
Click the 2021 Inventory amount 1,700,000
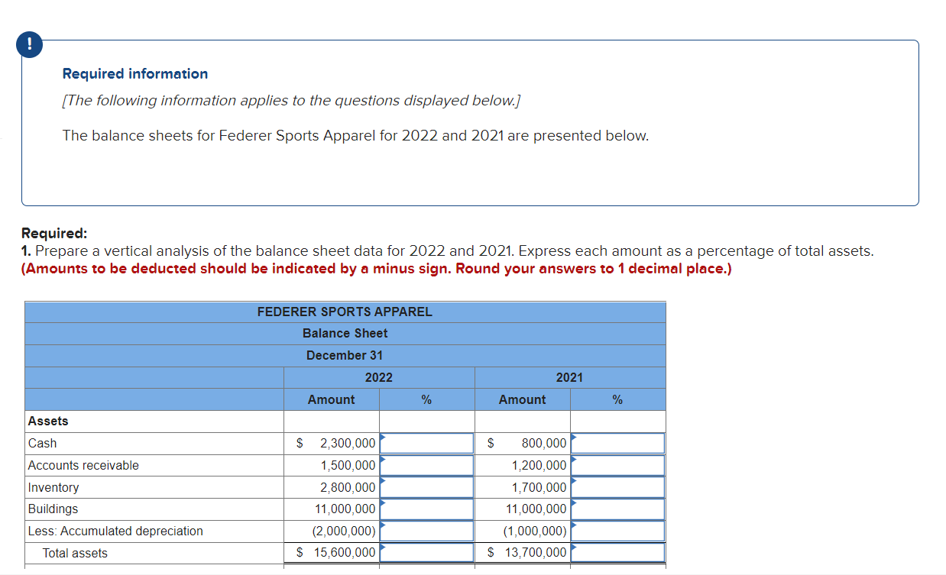[539, 487]
